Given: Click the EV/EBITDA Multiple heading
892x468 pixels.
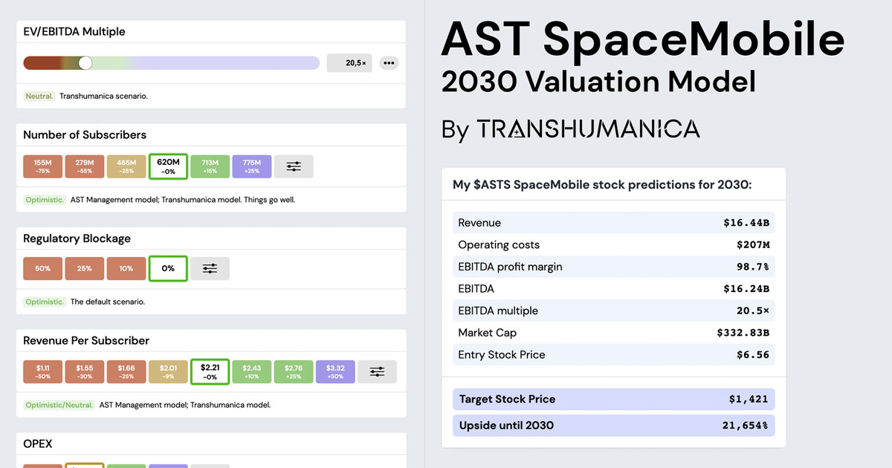Looking at the screenshot, I should coord(74,32).
